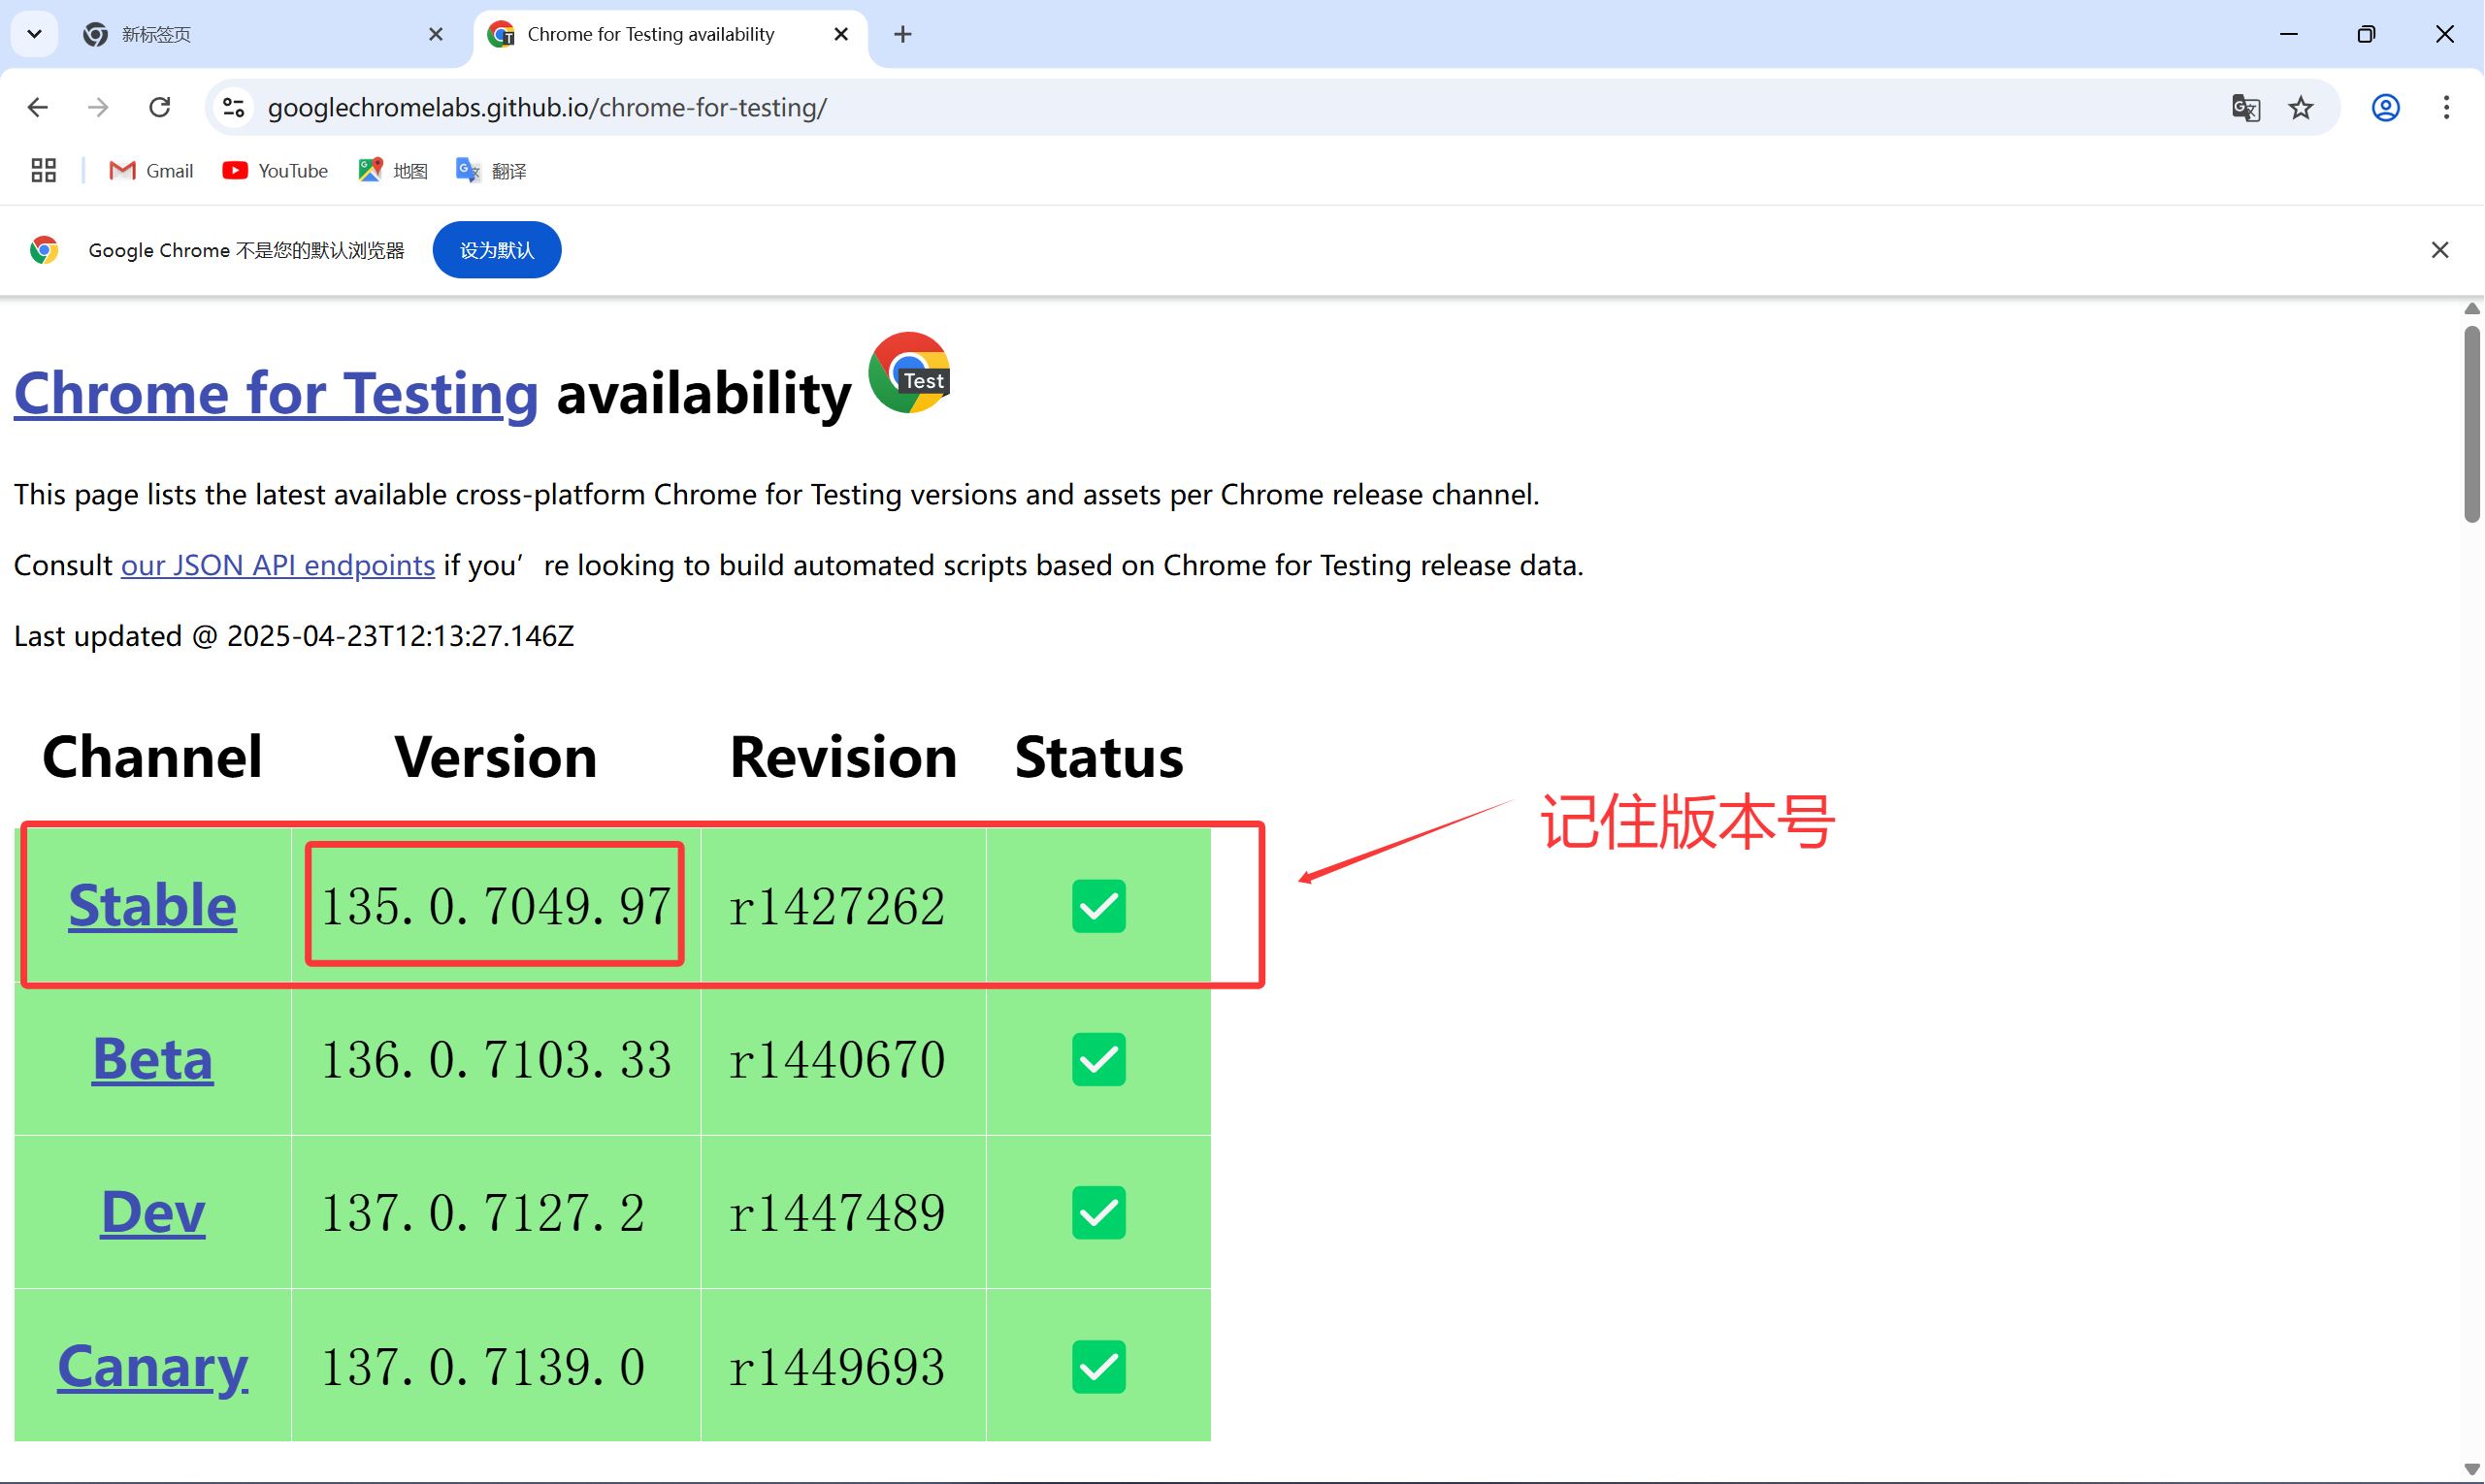Click the 设为默认 button
The image size is (2485, 1484).
pos(496,250)
